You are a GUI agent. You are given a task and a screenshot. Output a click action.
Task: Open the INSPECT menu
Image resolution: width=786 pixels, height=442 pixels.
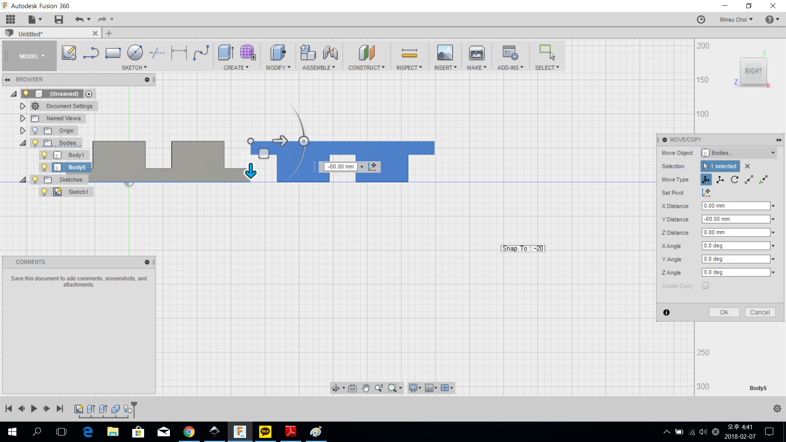click(409, 68)
